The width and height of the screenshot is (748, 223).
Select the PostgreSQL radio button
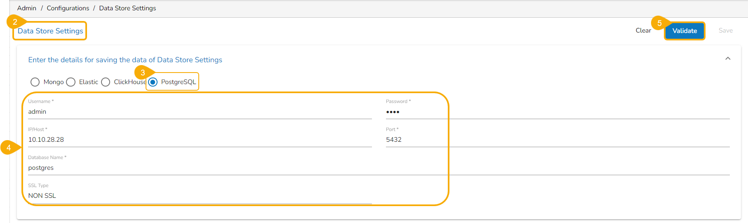(x=153, y=82)
